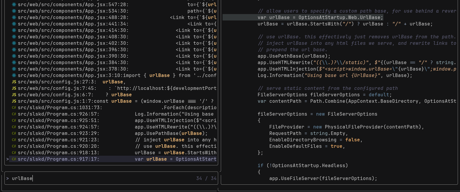Click JS icon beside config.js:1:7 result
Screen dimensions: 460x192
[x=14, y=101]
